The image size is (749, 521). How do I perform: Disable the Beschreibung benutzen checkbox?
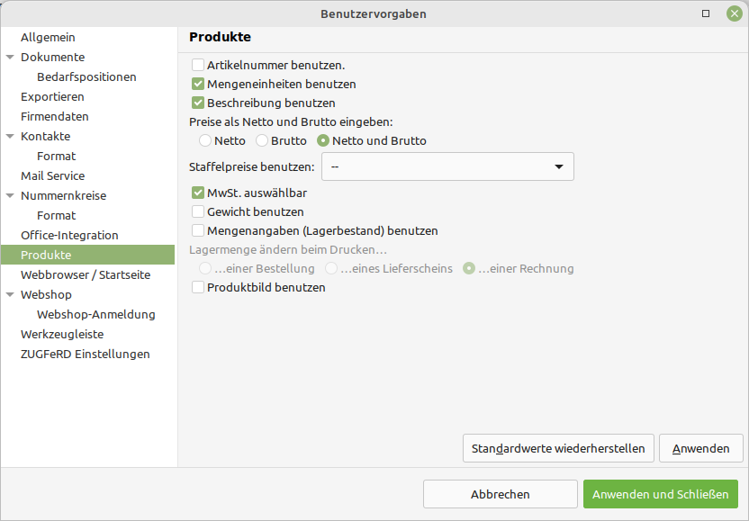[x=198, y=103]
